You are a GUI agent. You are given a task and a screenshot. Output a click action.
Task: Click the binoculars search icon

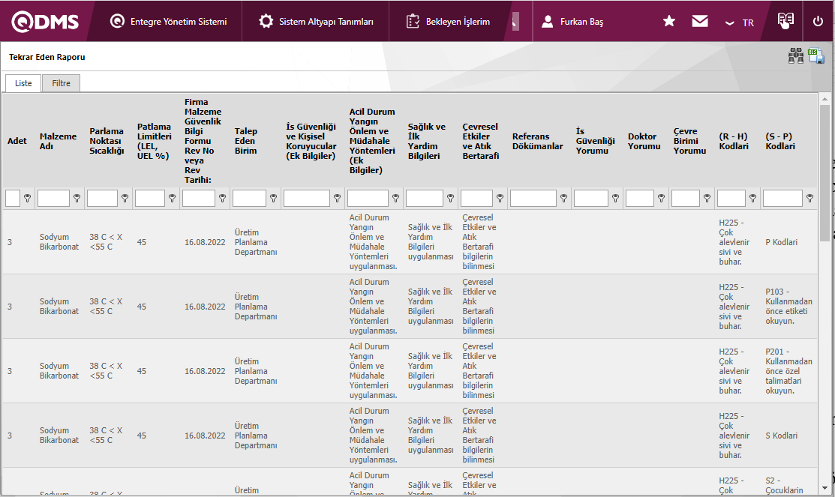point(795,56)
